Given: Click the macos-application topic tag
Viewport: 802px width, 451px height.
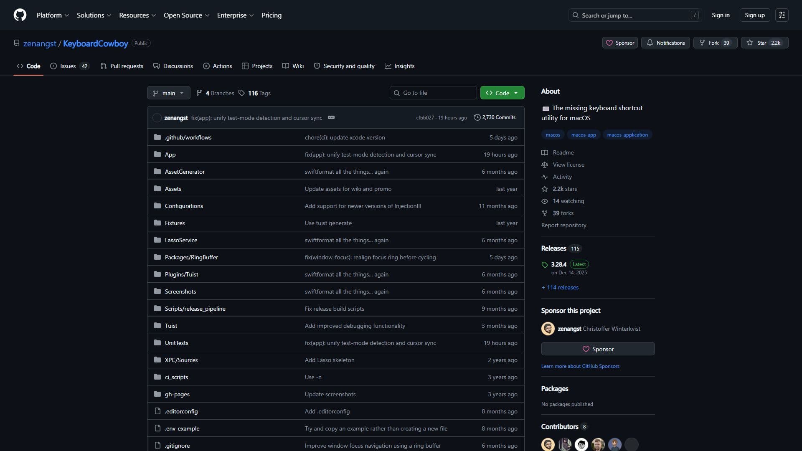Looking at the screenshot, I should [627, 135].
